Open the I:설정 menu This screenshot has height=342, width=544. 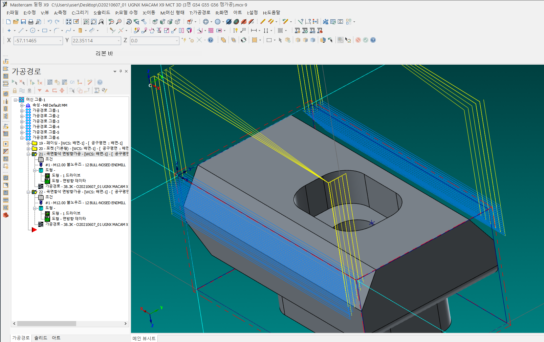pyautogui.click(x=252, y=13)
